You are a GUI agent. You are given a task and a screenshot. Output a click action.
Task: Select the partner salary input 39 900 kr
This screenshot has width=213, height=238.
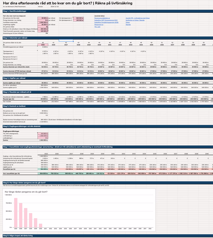(x=43, y=18)
